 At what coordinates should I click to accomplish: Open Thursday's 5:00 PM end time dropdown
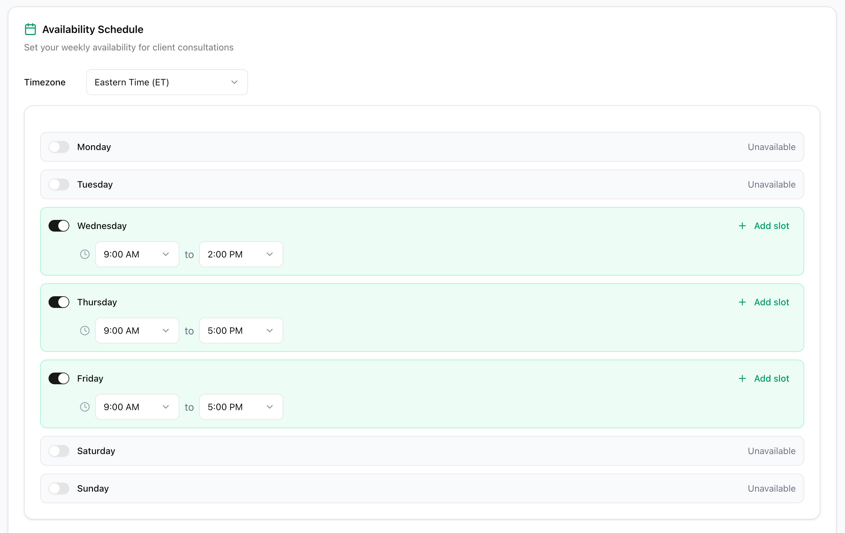(x=241, y=331)
